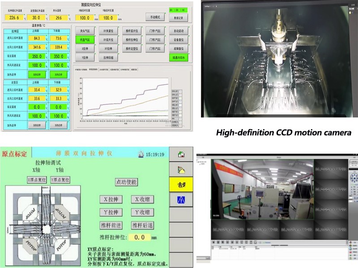358x268 pixels.
Task: Select the second tab above the temperature chart
Action: tap(93, 70)
